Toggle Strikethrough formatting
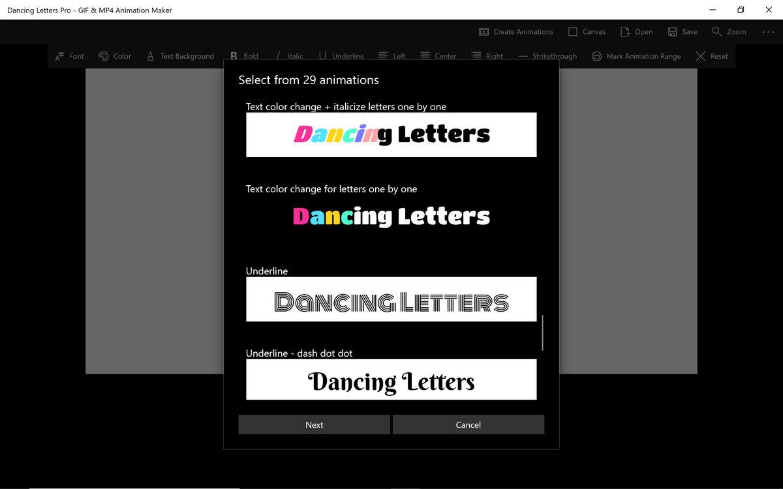The width and height of the screenshot is (783, 489). (548, 56)
